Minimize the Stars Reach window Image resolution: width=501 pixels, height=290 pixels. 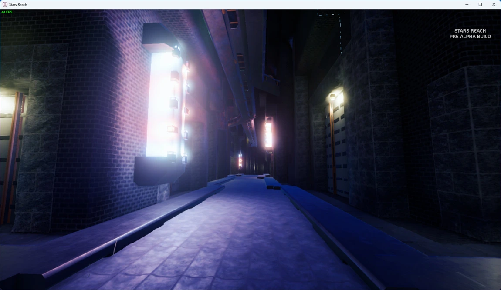[467, 4]
